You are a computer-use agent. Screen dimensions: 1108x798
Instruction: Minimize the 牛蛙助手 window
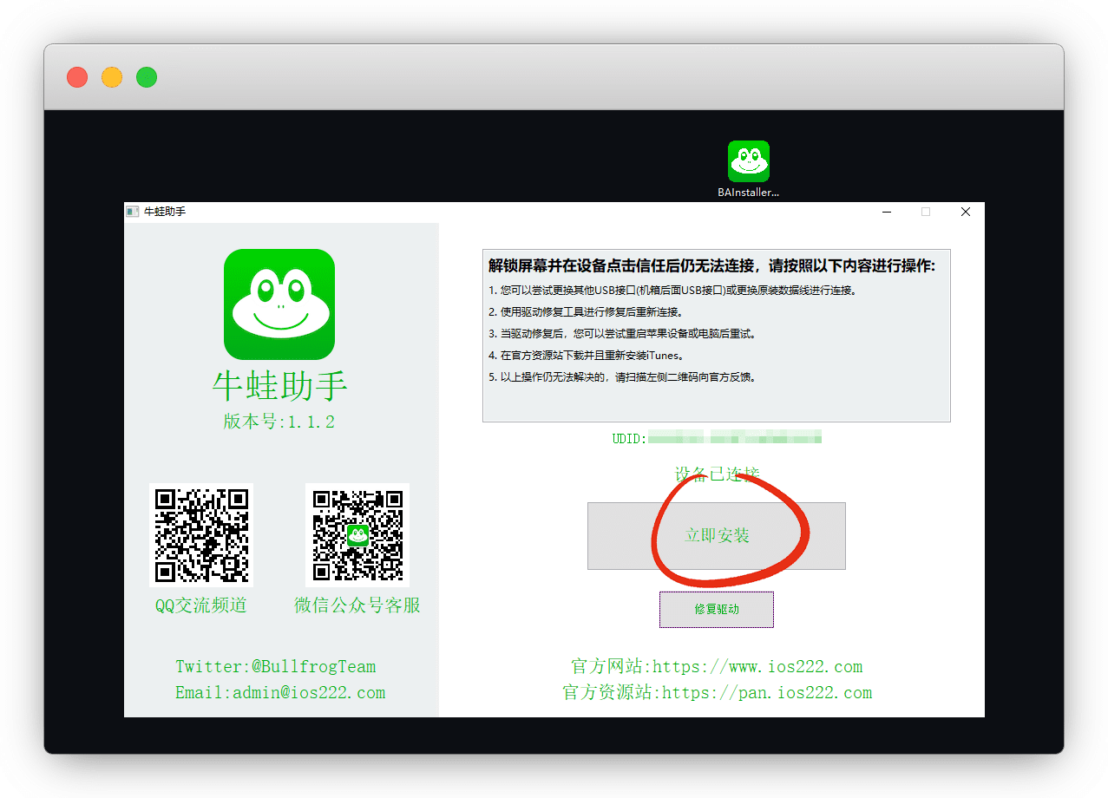point(886,212)
